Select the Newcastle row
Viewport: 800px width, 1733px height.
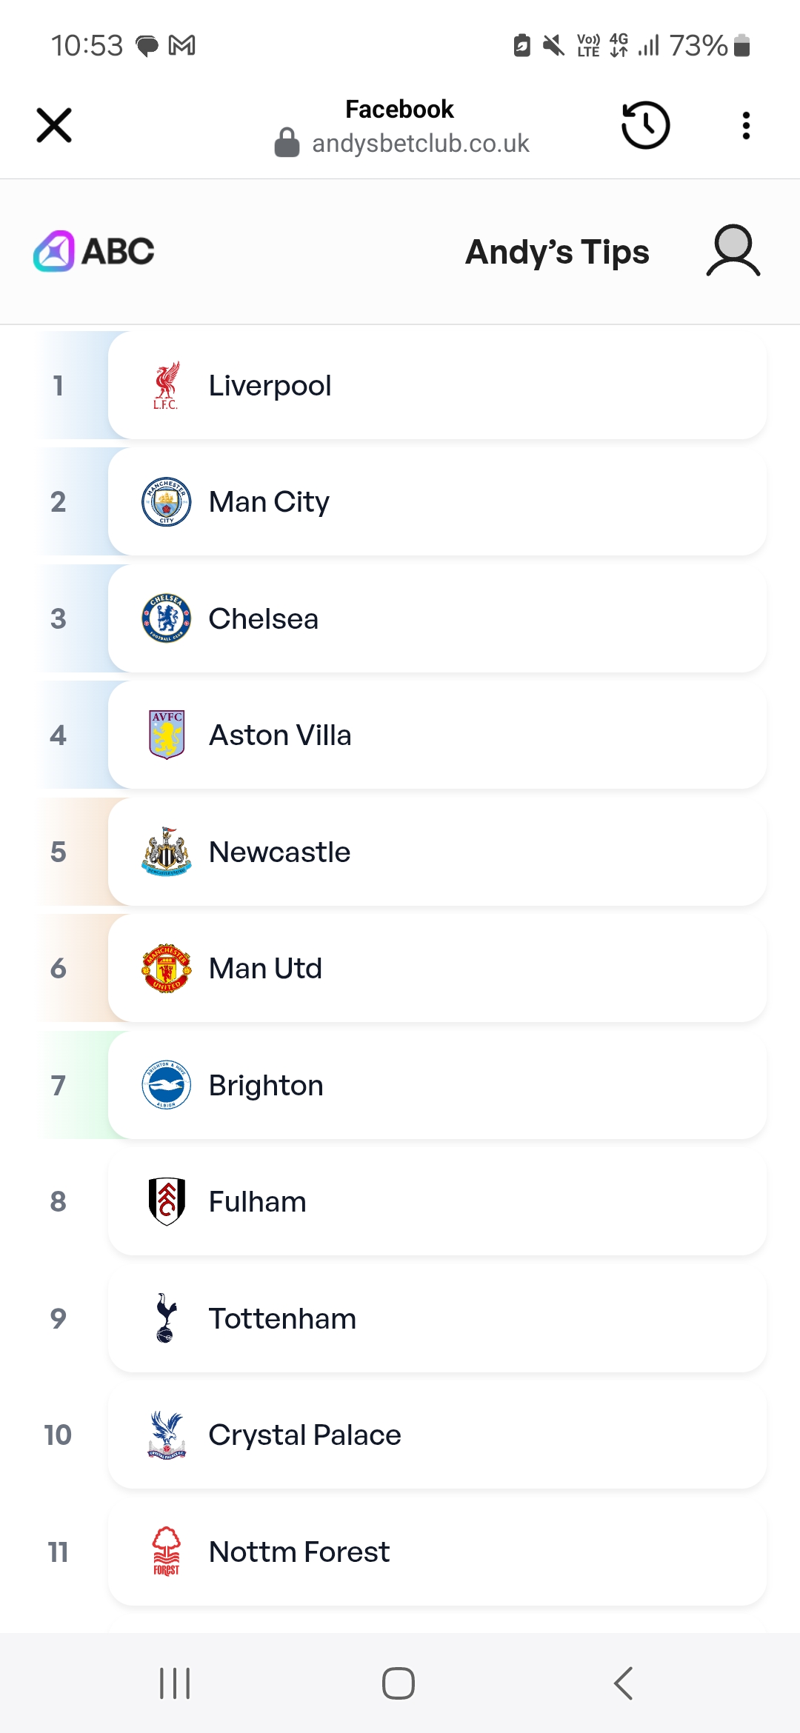click(437, 852)
